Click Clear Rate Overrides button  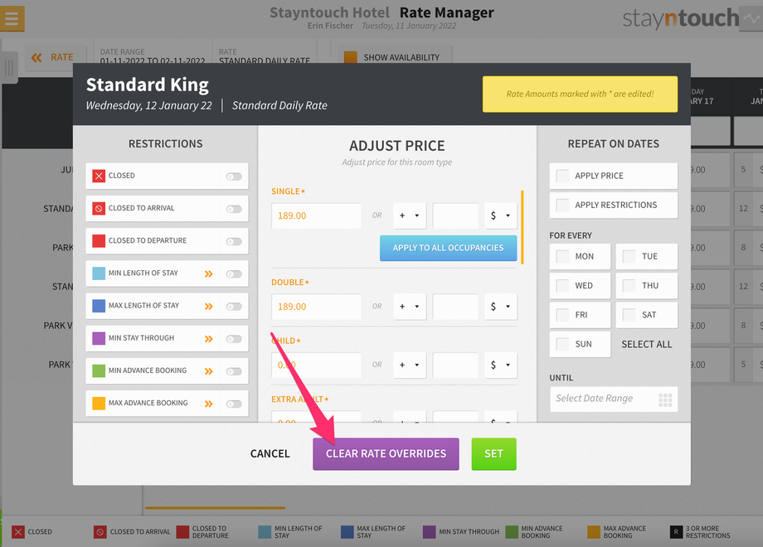pos(386,454)
